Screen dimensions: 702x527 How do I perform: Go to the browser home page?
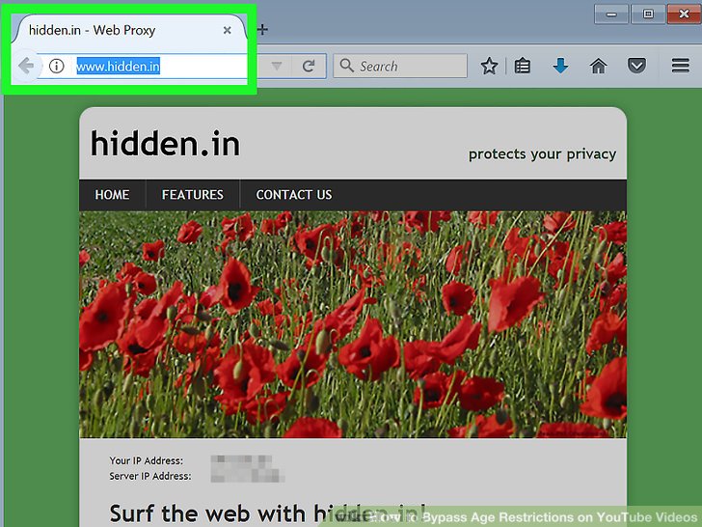coord(599,66)
